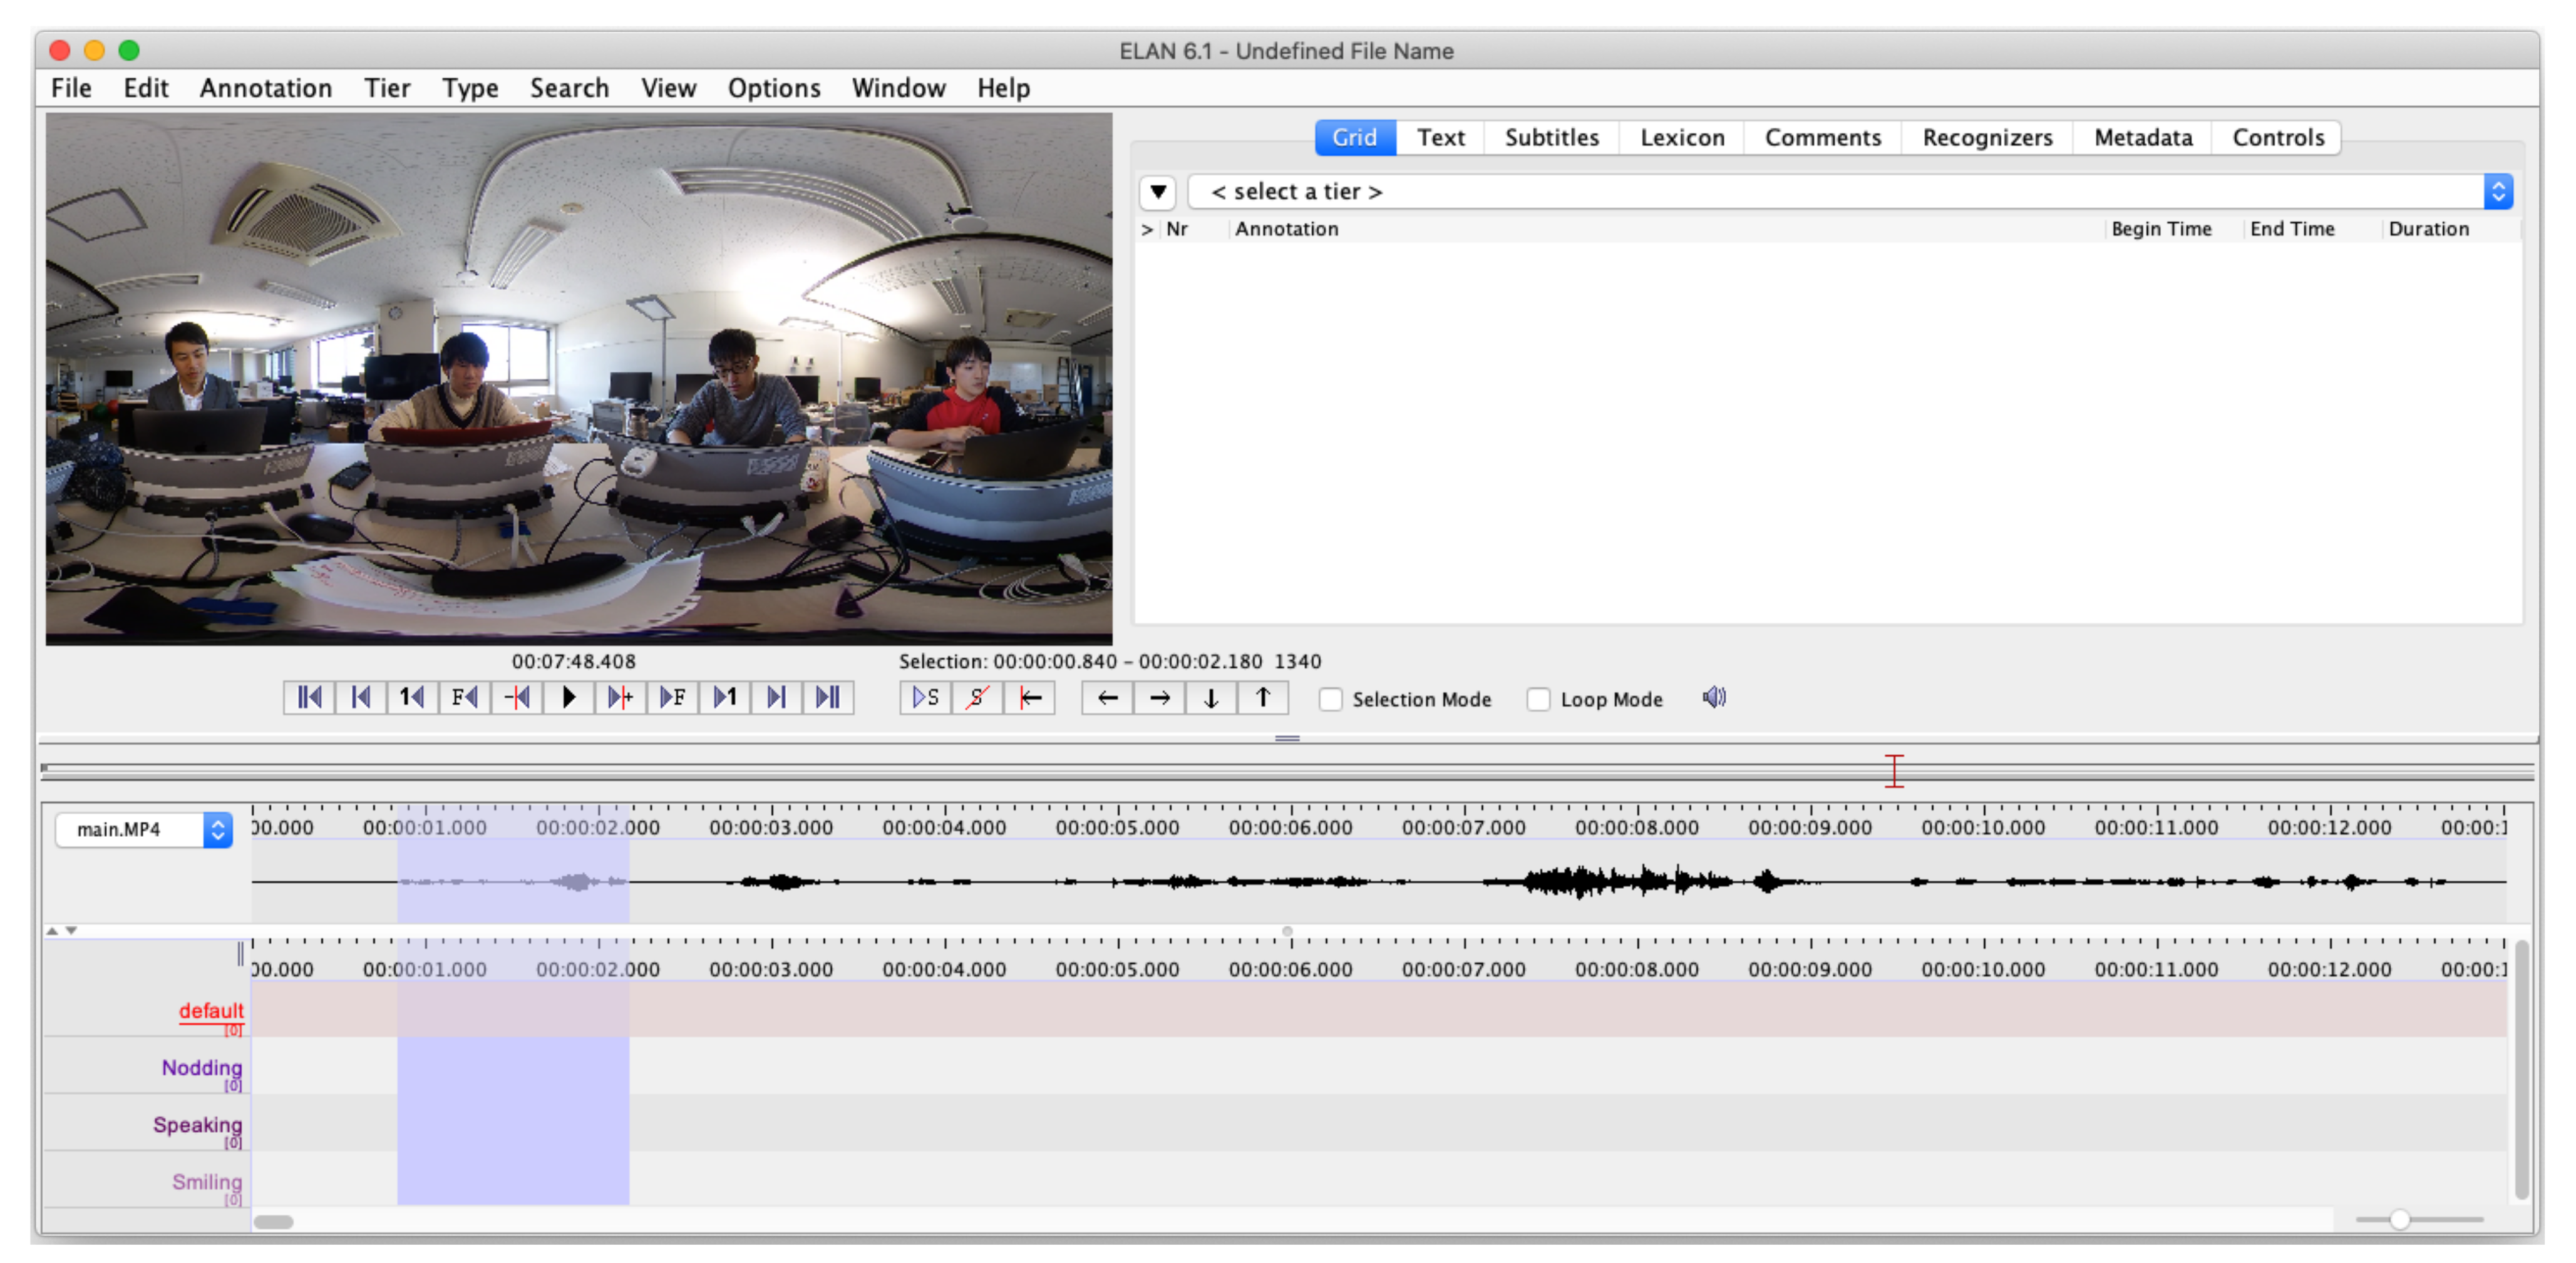
Task: Switch to the Subtitles tab
Action: pos(1551,137)
